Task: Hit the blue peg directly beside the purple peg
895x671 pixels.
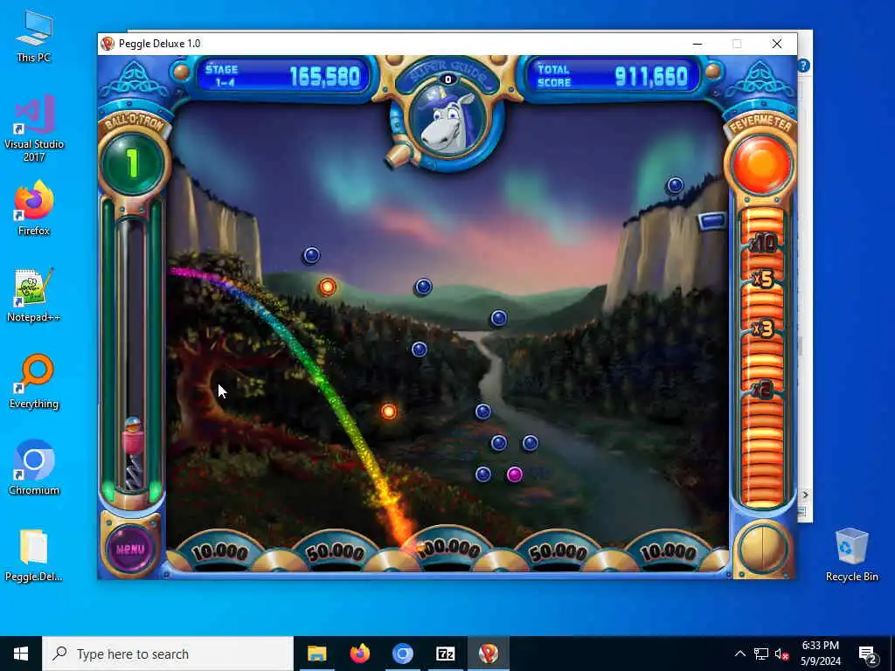Action: (482, 474)
